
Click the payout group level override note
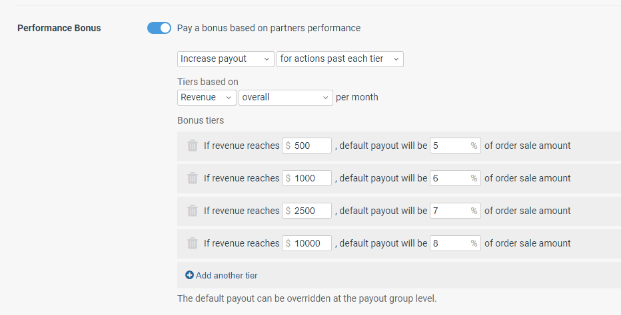click(x=307, y=298)
